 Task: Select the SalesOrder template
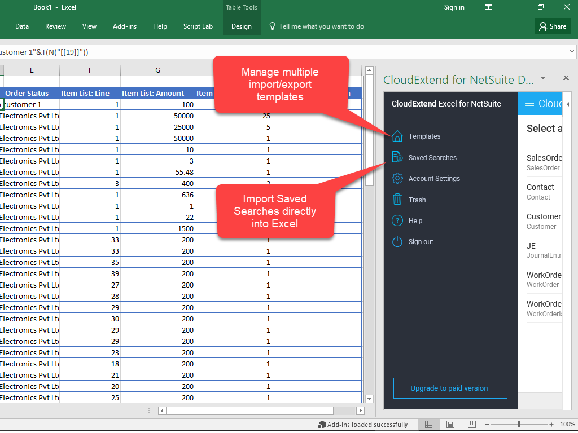click(544, 162)
